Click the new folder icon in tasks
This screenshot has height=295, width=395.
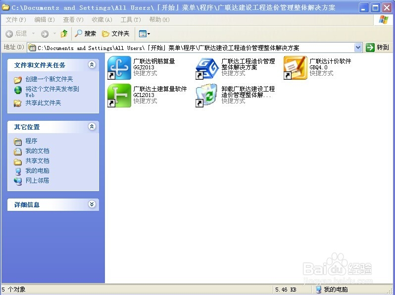pyautogui.click(x=18, y=80)
